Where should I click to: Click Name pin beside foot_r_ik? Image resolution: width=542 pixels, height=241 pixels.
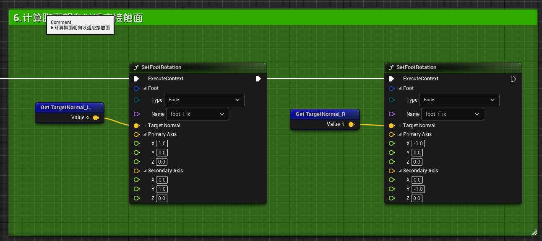[x=391, y=114]
